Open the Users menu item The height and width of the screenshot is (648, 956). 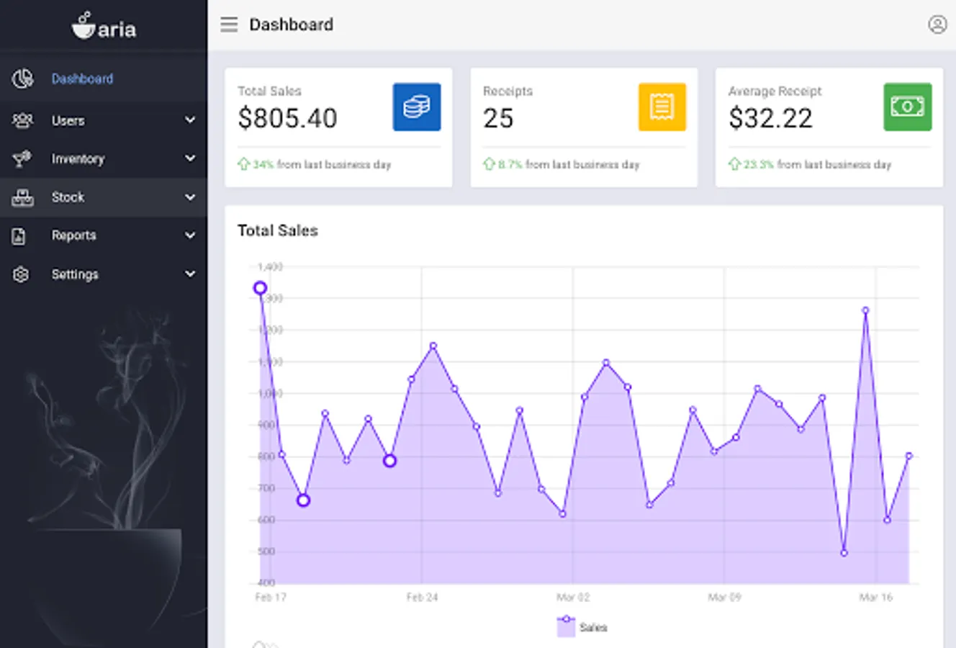tap(104, 120)
